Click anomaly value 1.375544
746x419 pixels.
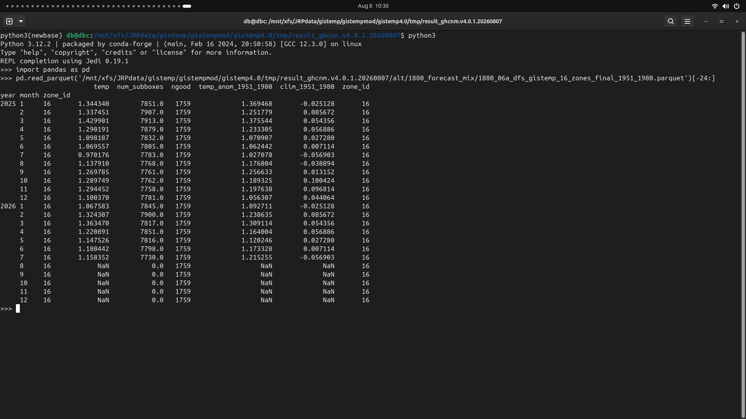pyautogui.click(x=257, y=121)
